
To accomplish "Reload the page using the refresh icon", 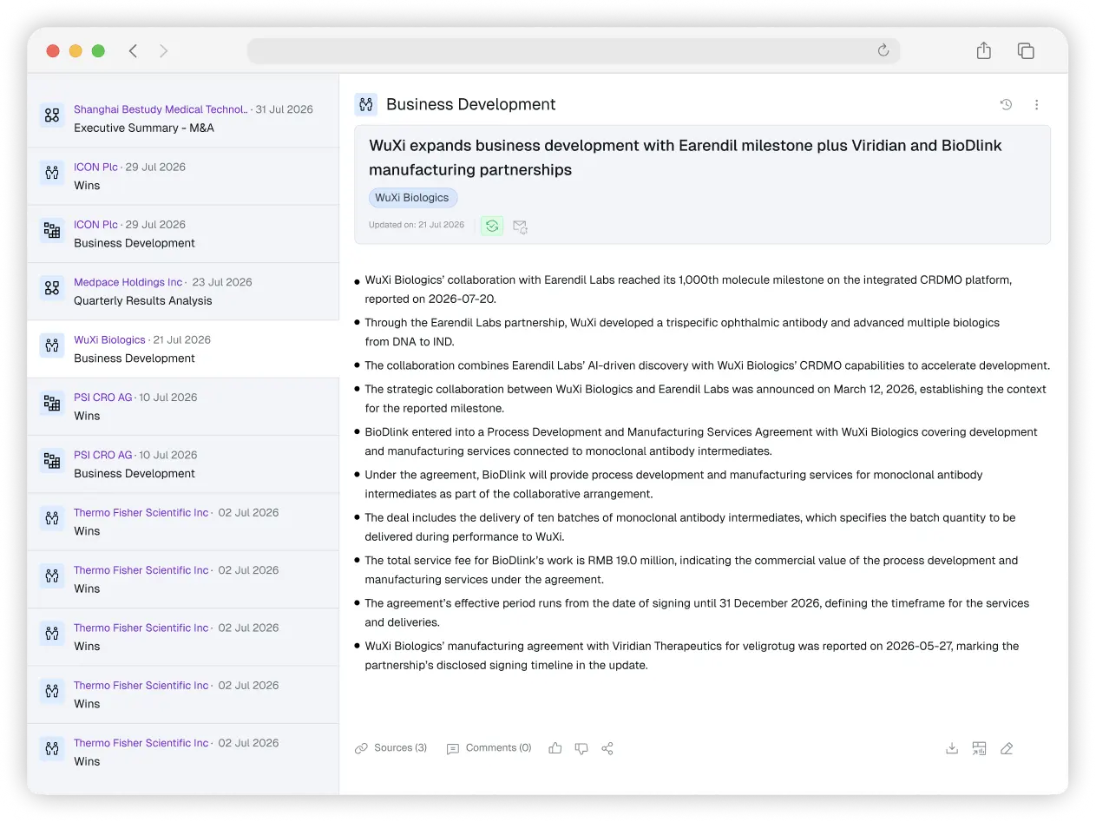I will (883, 50).
